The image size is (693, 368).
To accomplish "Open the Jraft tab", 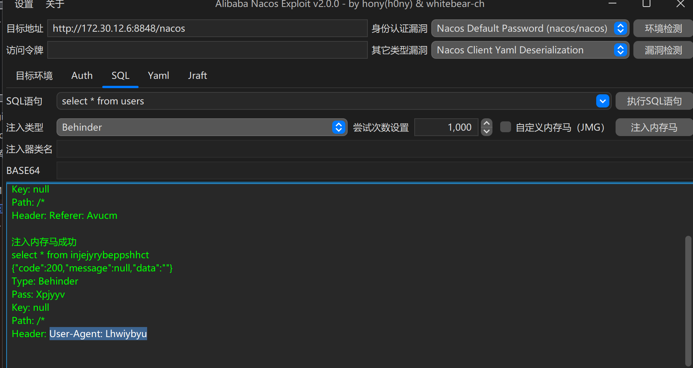I will tap(197, 76).
